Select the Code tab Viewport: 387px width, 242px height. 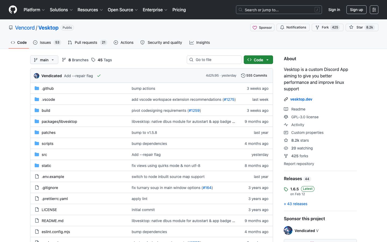(19, 42)
